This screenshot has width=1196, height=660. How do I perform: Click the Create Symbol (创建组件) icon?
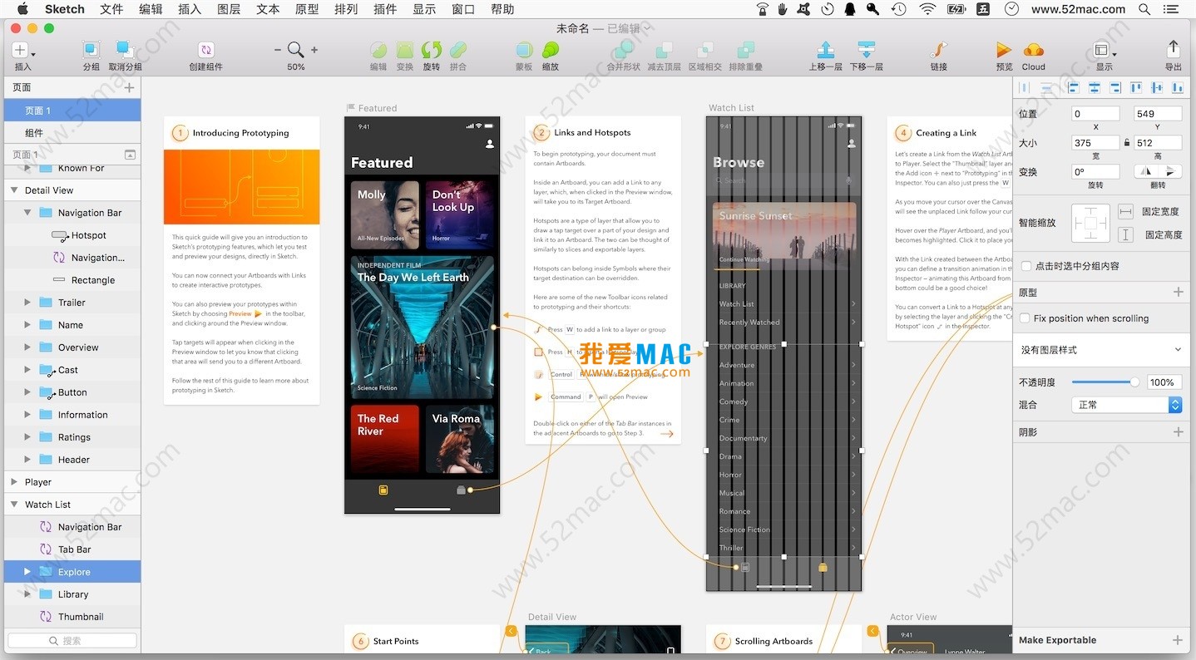(206, 51)
